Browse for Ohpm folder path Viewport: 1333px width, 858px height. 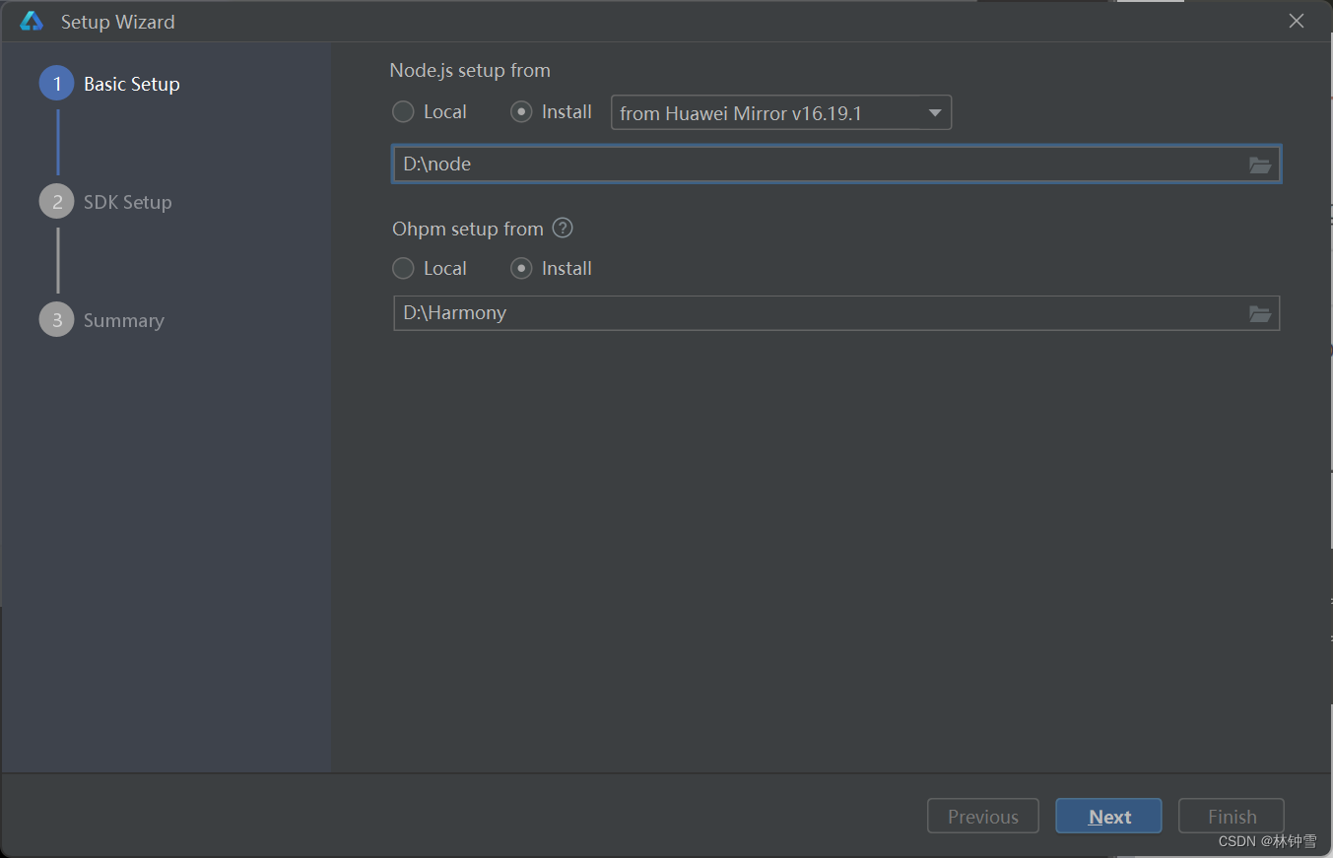point(1259,313)
